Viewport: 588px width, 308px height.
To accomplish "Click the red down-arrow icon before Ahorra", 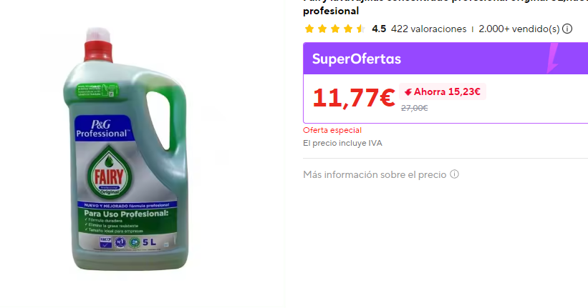I will click(x=408, y=92).
